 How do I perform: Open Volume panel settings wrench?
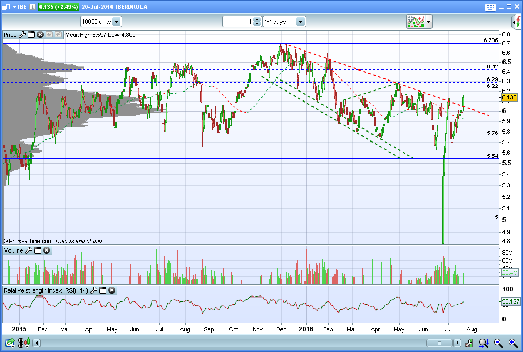[x=29, y=250]
